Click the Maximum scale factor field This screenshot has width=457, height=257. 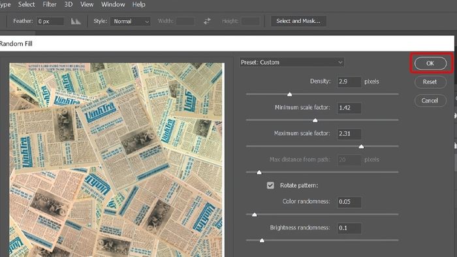[349, 134]
